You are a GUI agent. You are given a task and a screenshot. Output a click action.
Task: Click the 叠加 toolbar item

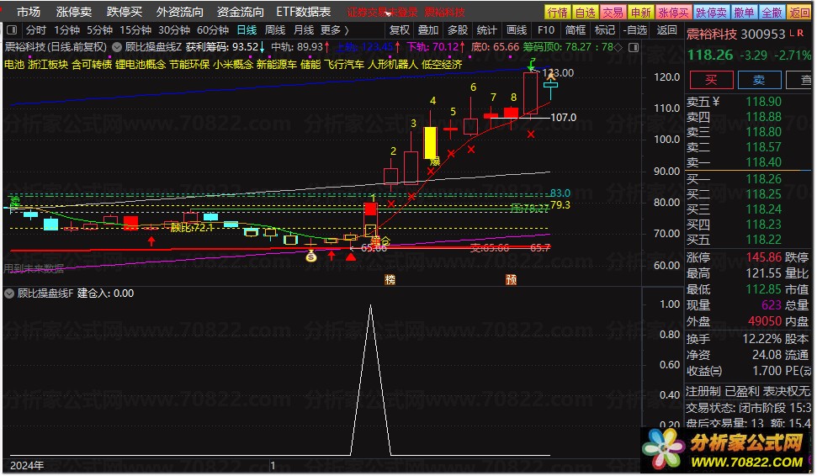tap(428, 30)
